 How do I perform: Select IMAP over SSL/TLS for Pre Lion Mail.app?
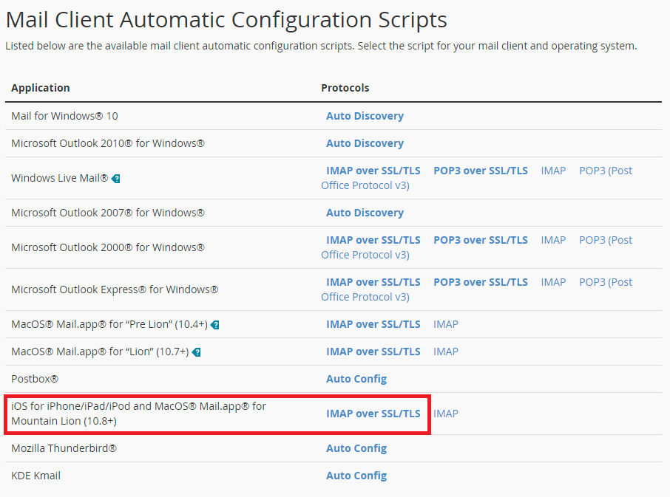[373, 324]
